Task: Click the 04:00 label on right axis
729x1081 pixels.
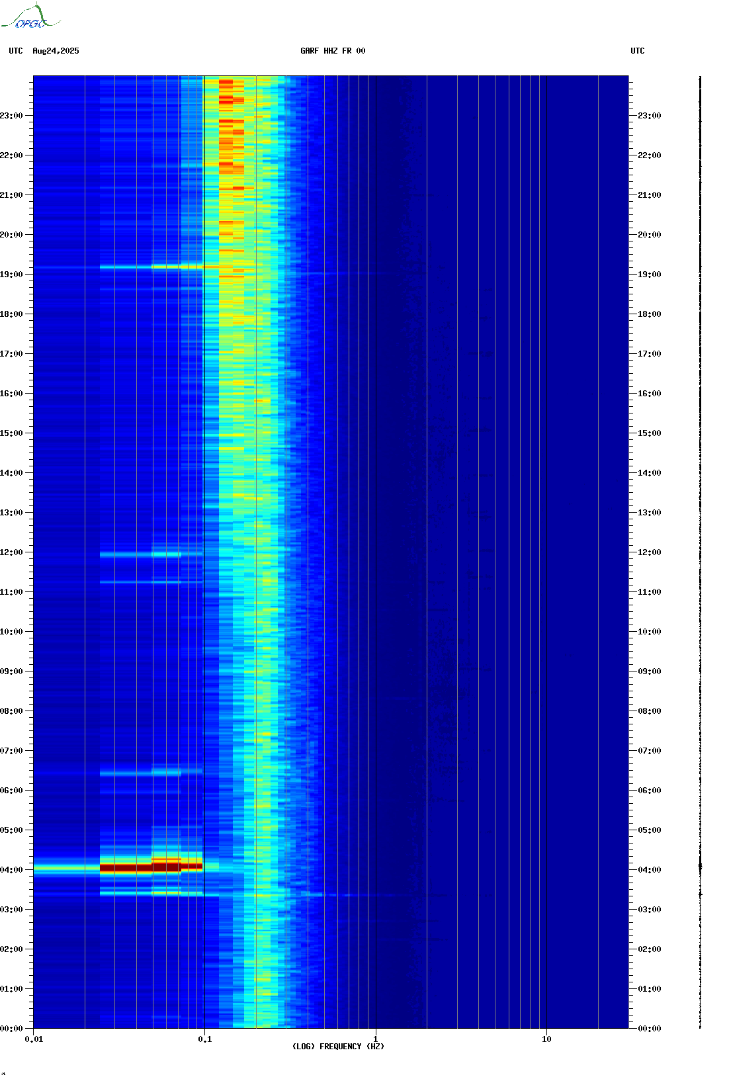Action: pos(650,870)
